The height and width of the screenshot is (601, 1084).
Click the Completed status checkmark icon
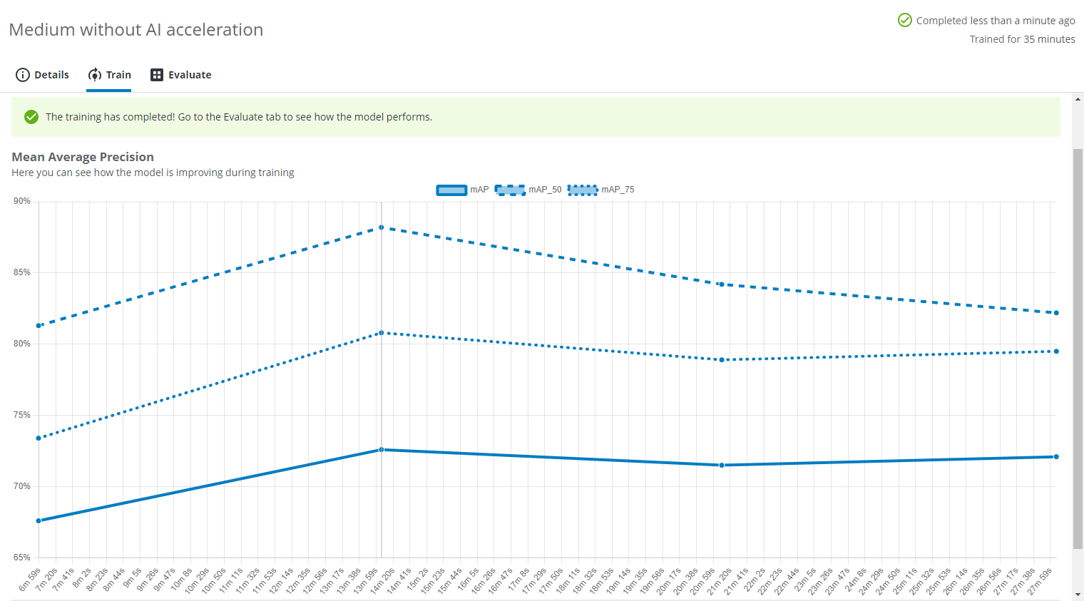[x=904, y=20]
